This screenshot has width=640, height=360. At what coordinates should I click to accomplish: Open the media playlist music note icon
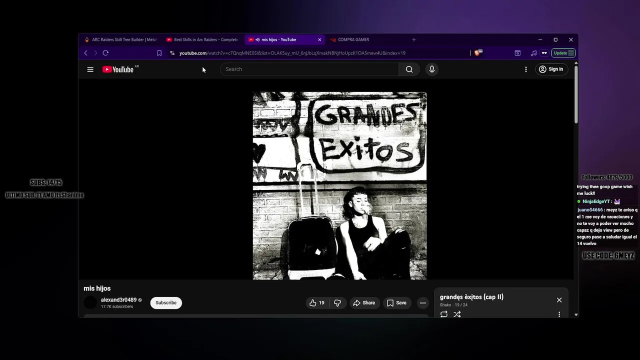point(533,53)
